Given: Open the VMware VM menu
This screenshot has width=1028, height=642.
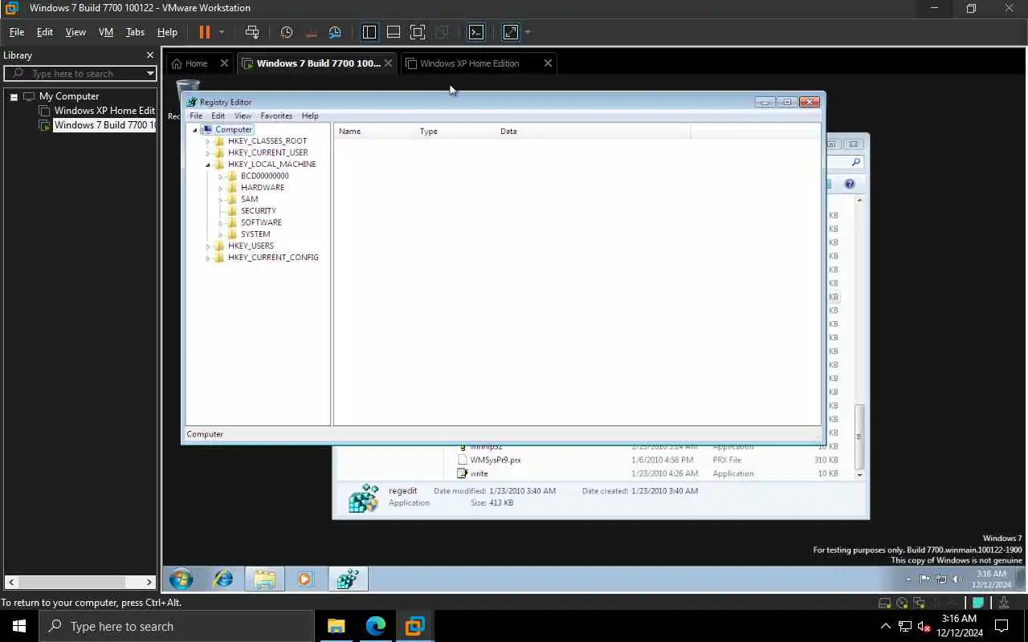Looking at the screenshot, I should [x=105, y=32].
